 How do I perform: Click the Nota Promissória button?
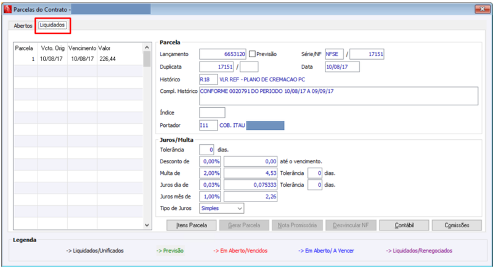click(x=297, y=225)
